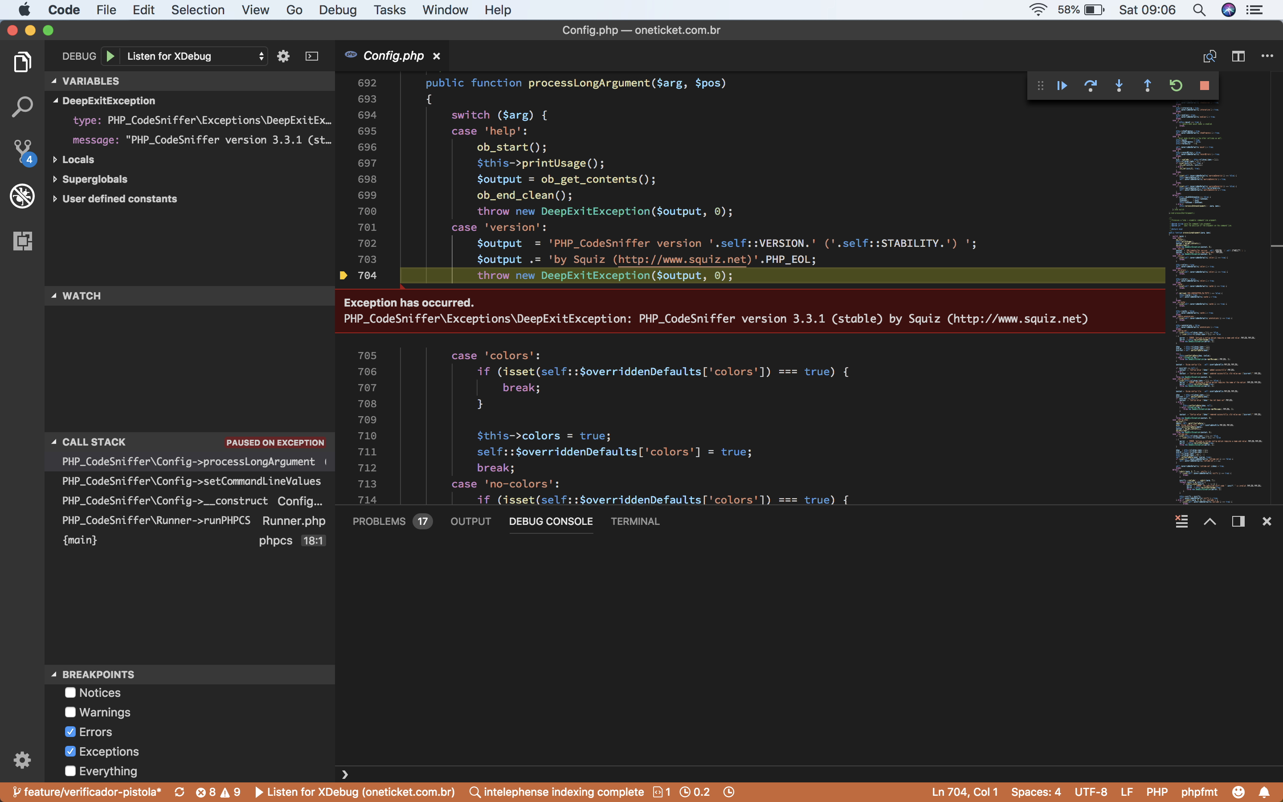The image size is (1283, 802).
Task: Expand the Superglobals variables group
Action: click(94, 179)
